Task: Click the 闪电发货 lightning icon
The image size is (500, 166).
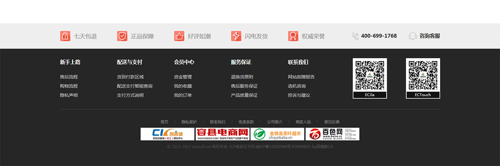Action: coord(236,36)
